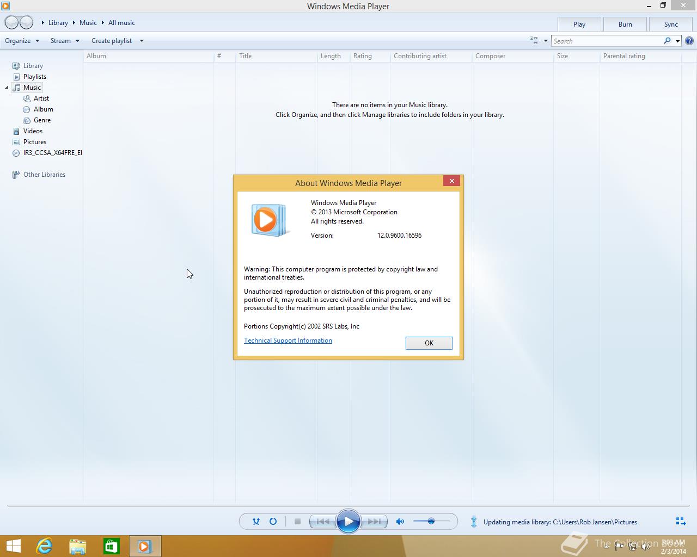
Task: Switch to the Burn tab
Action: pyautogui.click(x=625, y=24)
